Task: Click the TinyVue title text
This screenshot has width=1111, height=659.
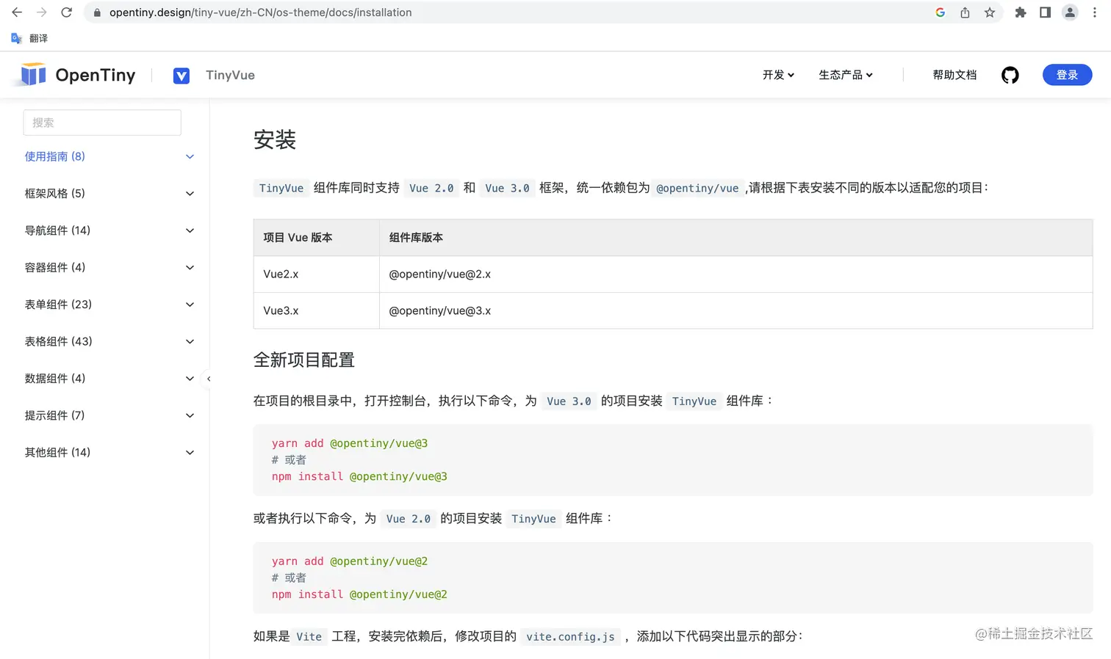Action: [x=230, y=75]
